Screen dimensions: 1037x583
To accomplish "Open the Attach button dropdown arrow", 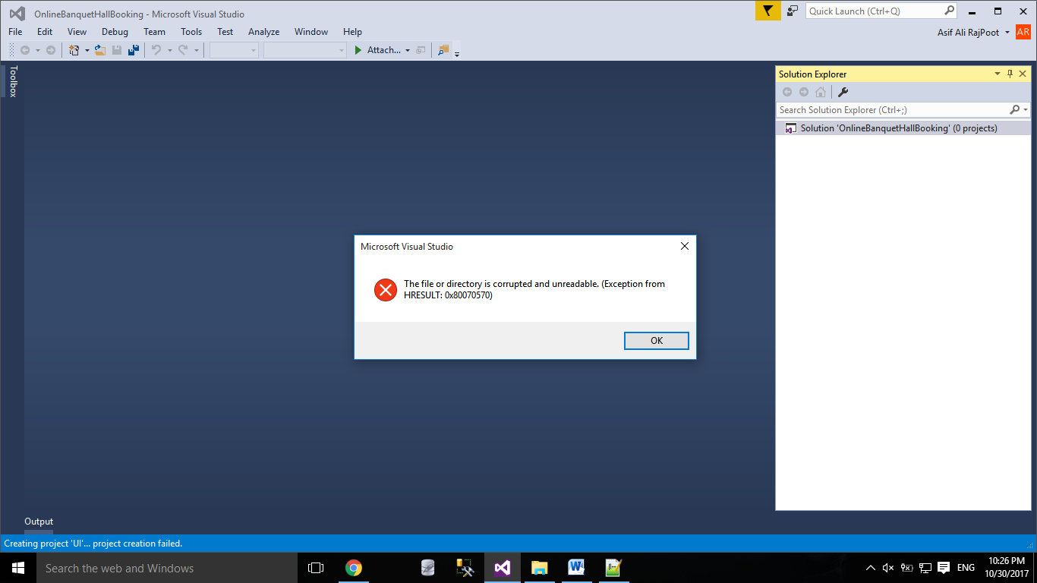I will (x=408, y=51).
